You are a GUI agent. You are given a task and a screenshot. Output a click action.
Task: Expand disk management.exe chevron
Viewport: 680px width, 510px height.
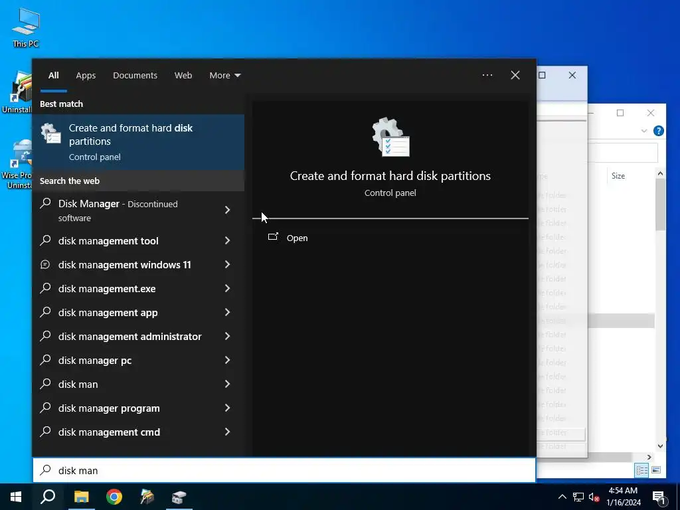click(x=228, y=288)
